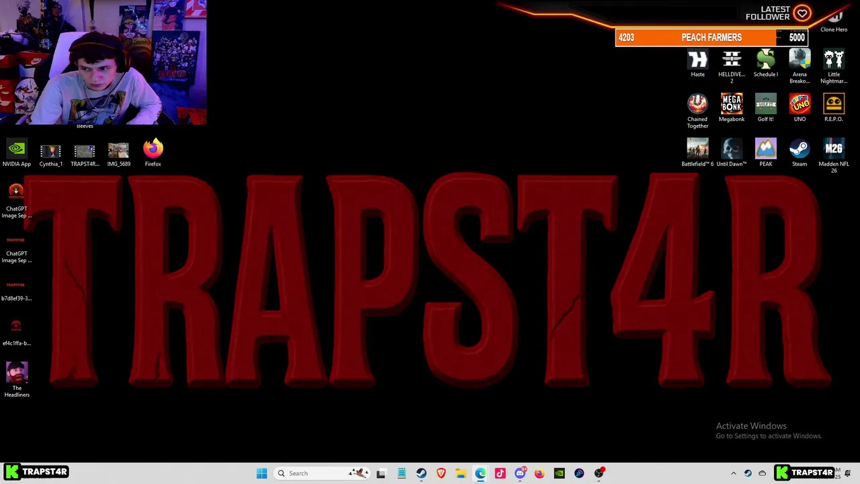Screen dimensions: 860x484
Task: Launch Arena Breakout desktop shortcut
Action: [x=800, y=67]
